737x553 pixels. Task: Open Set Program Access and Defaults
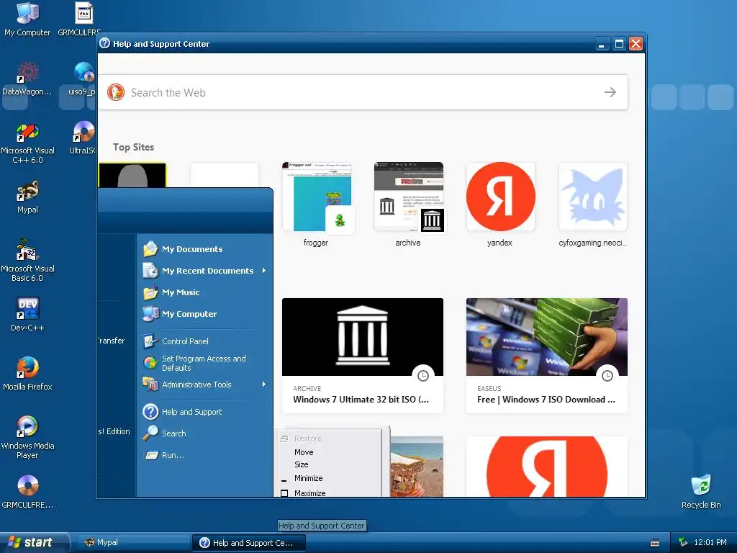(205, 363)
